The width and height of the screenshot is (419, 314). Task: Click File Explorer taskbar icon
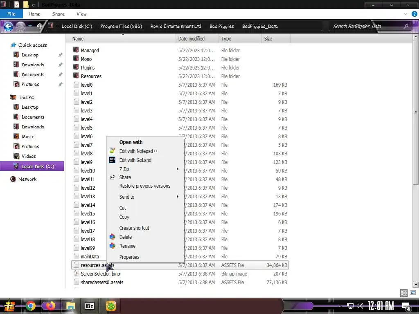(x=70, y=306)
